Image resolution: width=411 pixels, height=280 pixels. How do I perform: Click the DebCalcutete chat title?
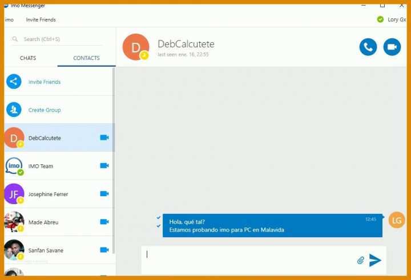coord(186,44)
